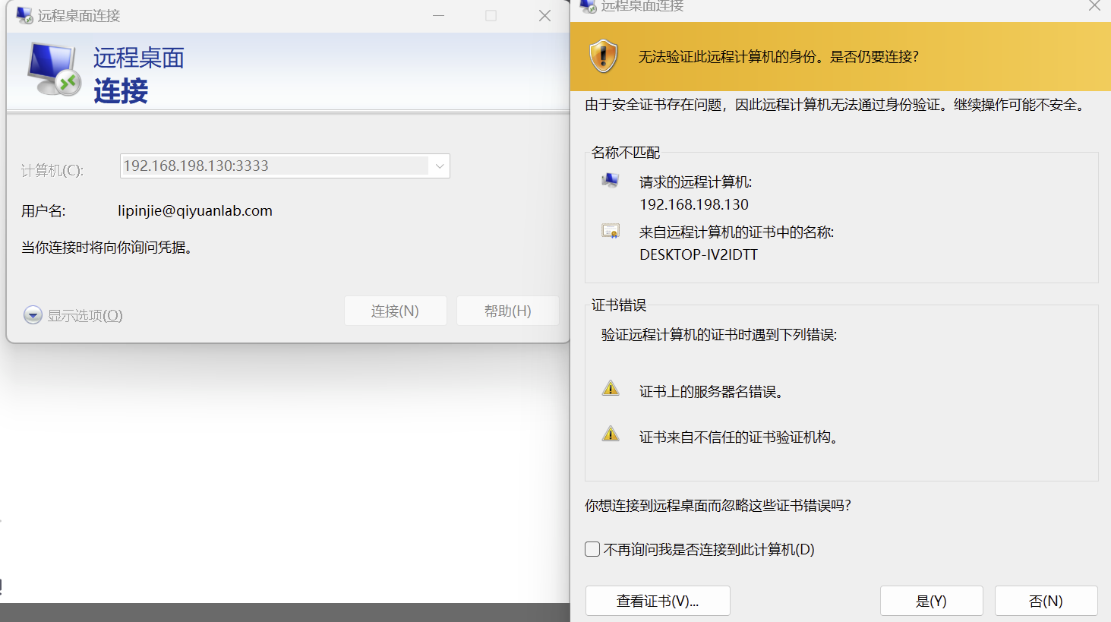
Task: Click the 查看证书(V)... button
Action: [658, 601]
